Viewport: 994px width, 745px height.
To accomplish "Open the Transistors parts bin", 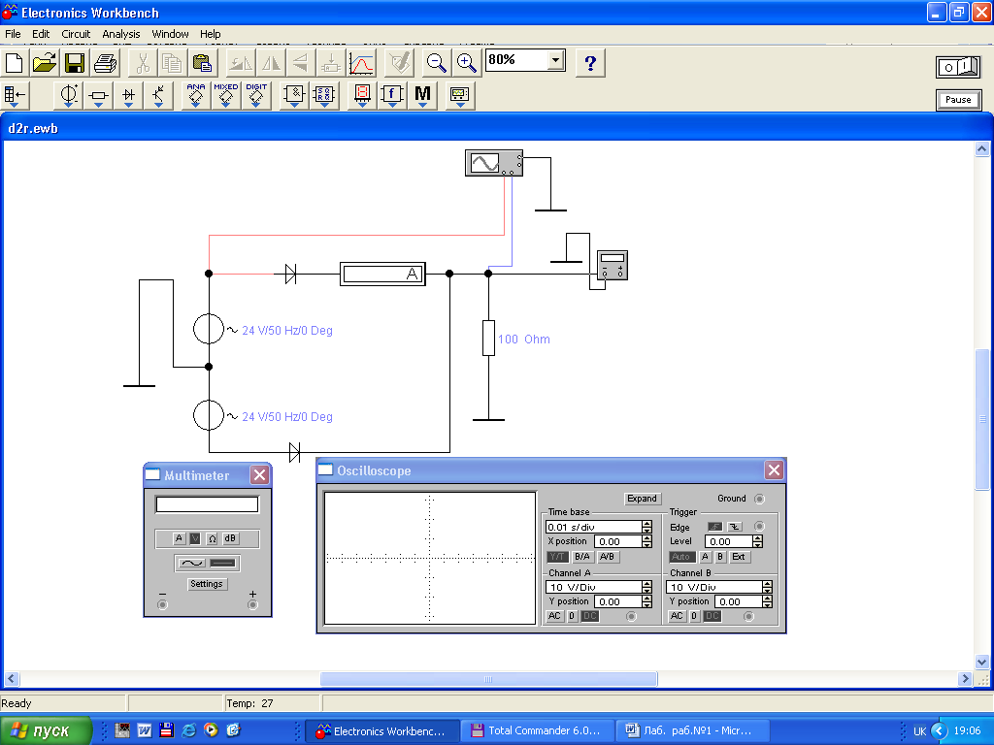I will pyautogui.click(x=158, y=96).
